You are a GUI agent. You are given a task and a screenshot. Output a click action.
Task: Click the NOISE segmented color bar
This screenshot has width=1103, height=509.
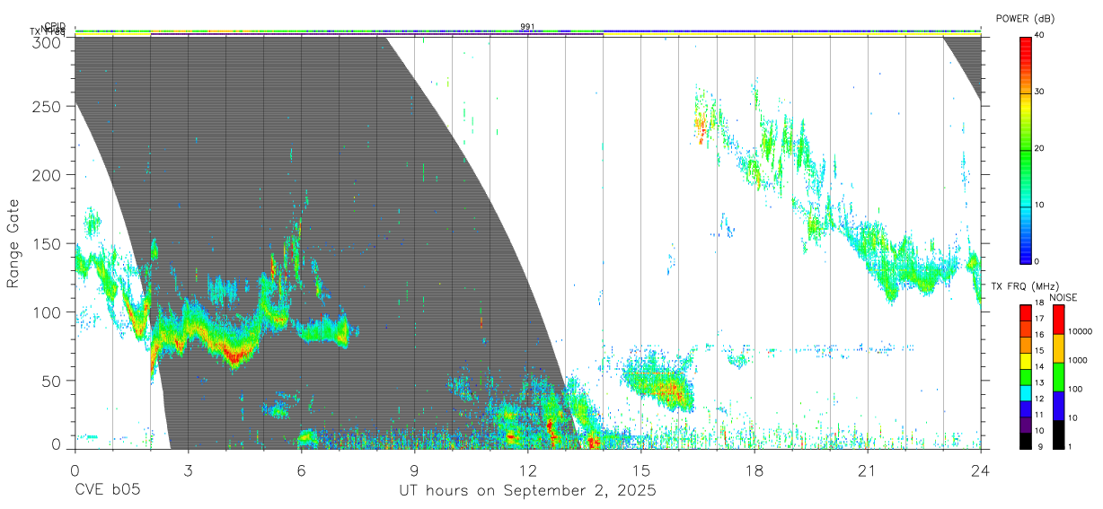1059,376
